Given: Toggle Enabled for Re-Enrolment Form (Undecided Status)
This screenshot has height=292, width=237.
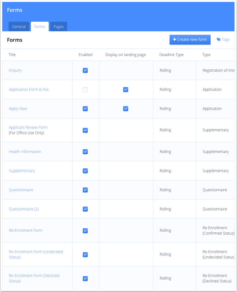Looking at the screenshot, I should coord(85,255).
